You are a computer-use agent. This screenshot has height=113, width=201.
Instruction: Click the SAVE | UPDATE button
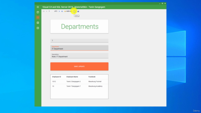pos(79,67)
